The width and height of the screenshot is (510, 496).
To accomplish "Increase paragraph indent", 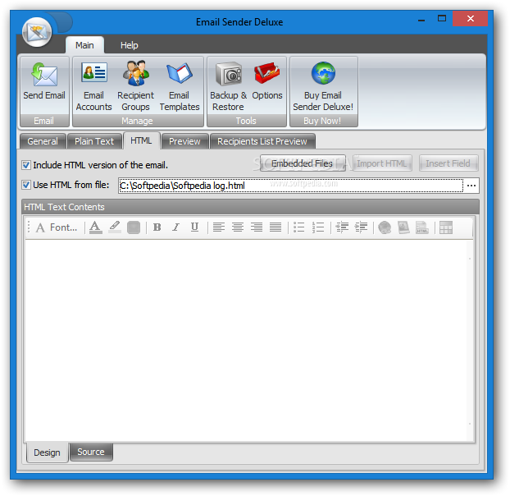I will click(361, 227).
